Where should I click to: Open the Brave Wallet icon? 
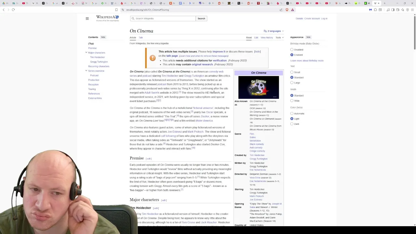[x=398, y=10]
